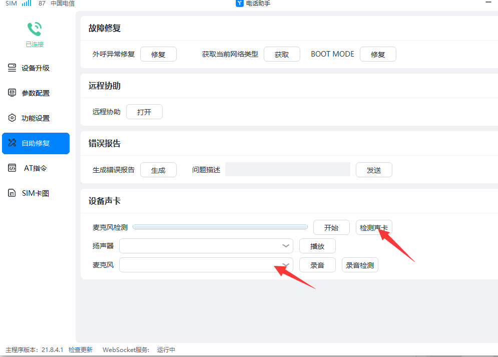498x357 pixels.
Task: Click the 问题描述 input field
Action: click(288, 169)
